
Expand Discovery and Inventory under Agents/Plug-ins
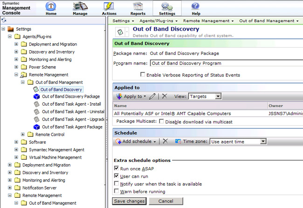16,52
